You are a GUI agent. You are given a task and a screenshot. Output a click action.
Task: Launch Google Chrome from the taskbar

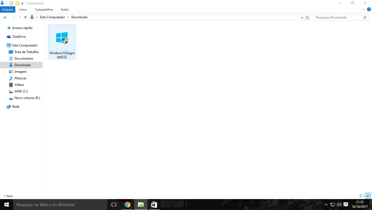127,205
